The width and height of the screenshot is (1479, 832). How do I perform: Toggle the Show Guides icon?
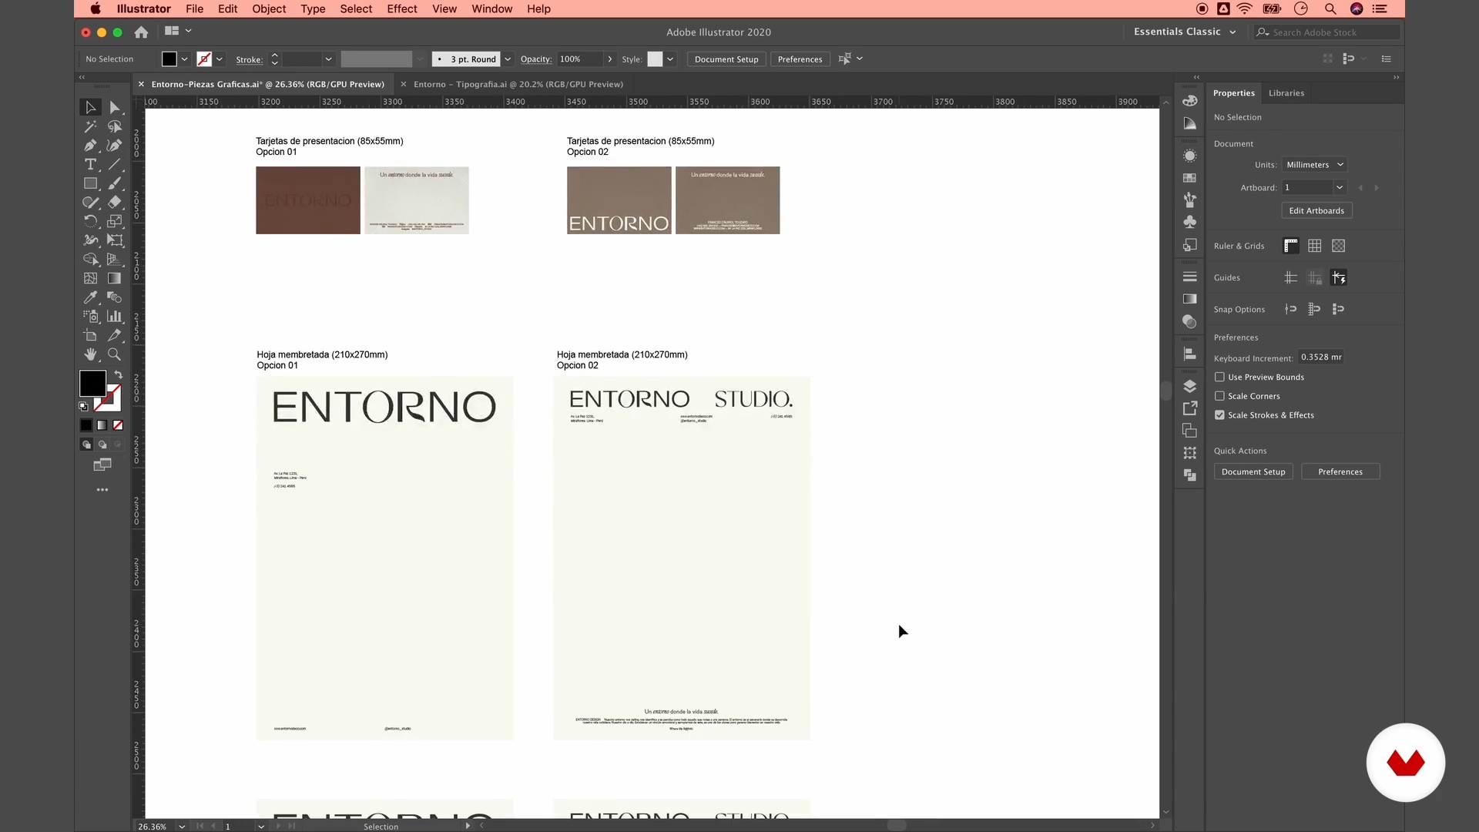1291,277
